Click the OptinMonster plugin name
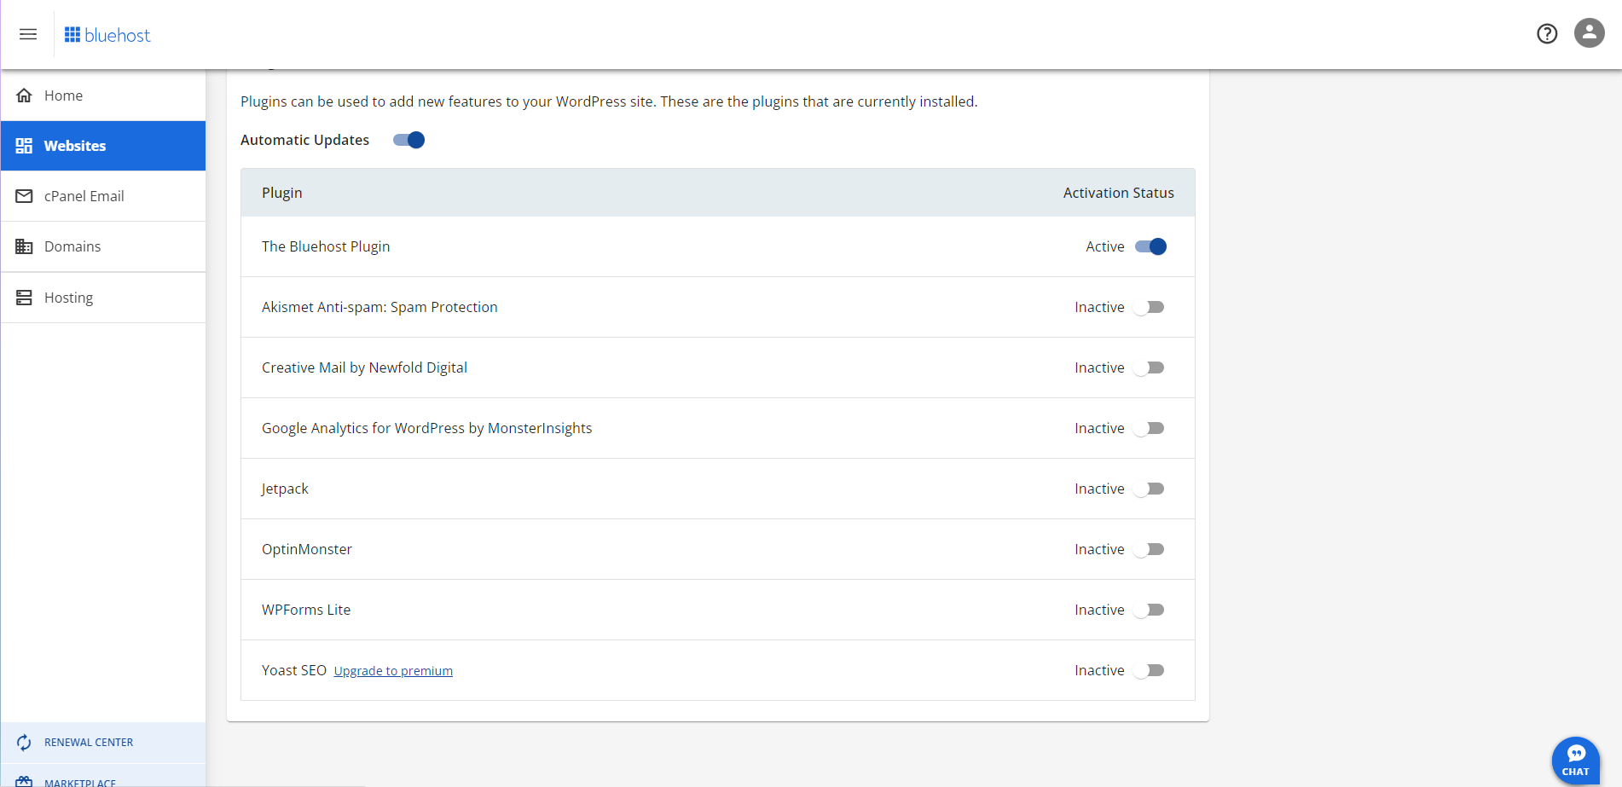 (307, 549)
